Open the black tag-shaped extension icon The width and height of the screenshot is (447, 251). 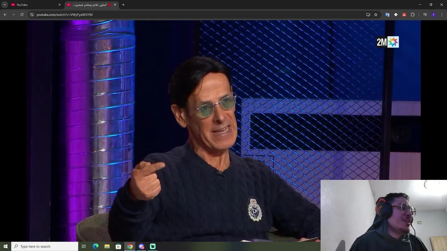pos(396,15)
